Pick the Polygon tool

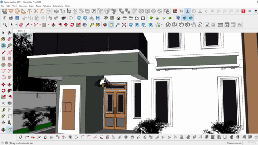tap(10, 65)
